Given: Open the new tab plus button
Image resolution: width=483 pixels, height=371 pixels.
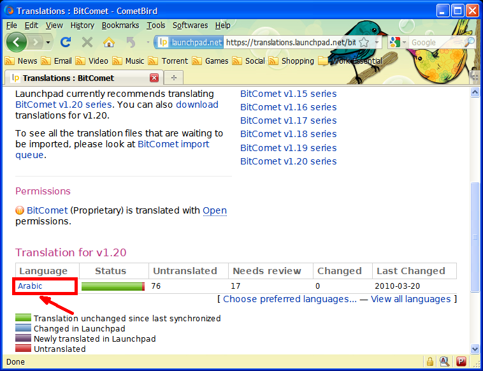Looking at the screenshot, I should tap(173, 78).
